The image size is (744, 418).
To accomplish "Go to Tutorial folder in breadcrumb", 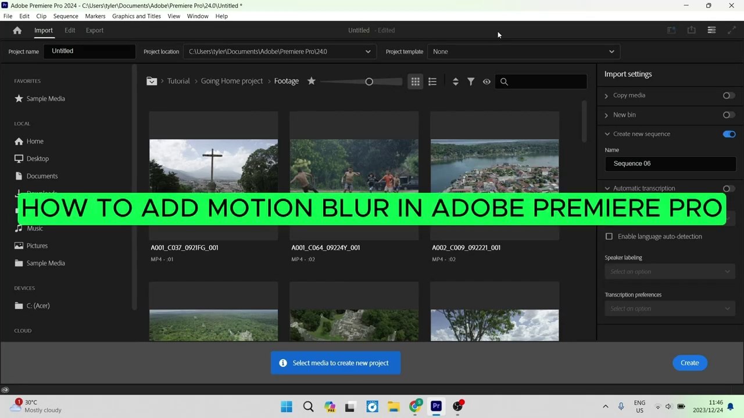I will pos(178,81).
